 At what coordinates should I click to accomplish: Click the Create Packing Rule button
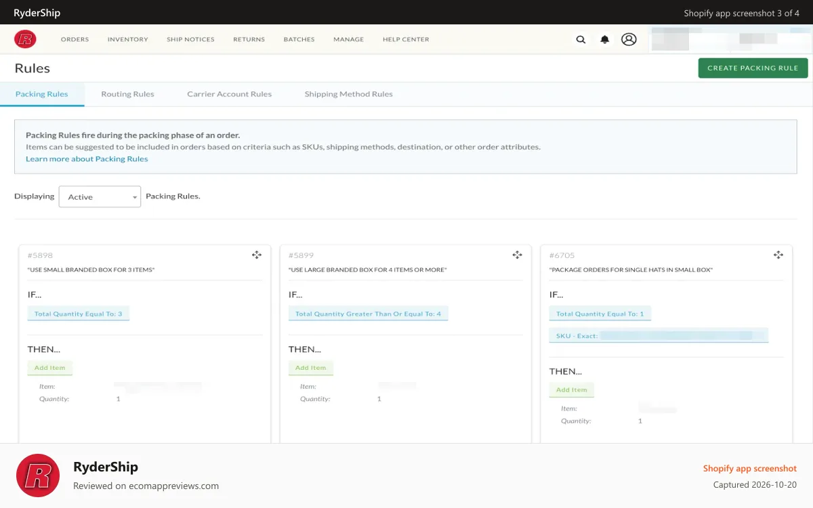click(x=753, y=68)
